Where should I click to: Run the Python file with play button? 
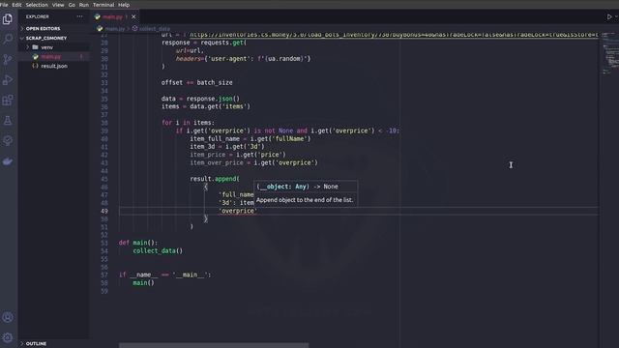pyautogui.click(x=609, y=17)
